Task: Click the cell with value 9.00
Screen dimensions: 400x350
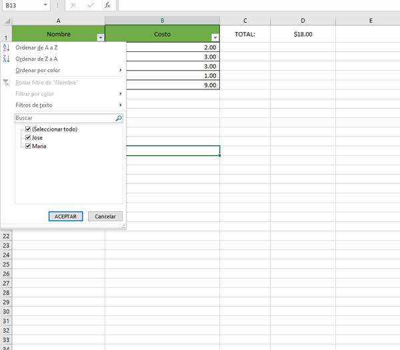Action: [173, 85]
